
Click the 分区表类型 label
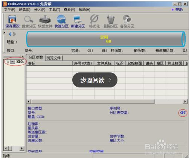[x=119, y=113]
